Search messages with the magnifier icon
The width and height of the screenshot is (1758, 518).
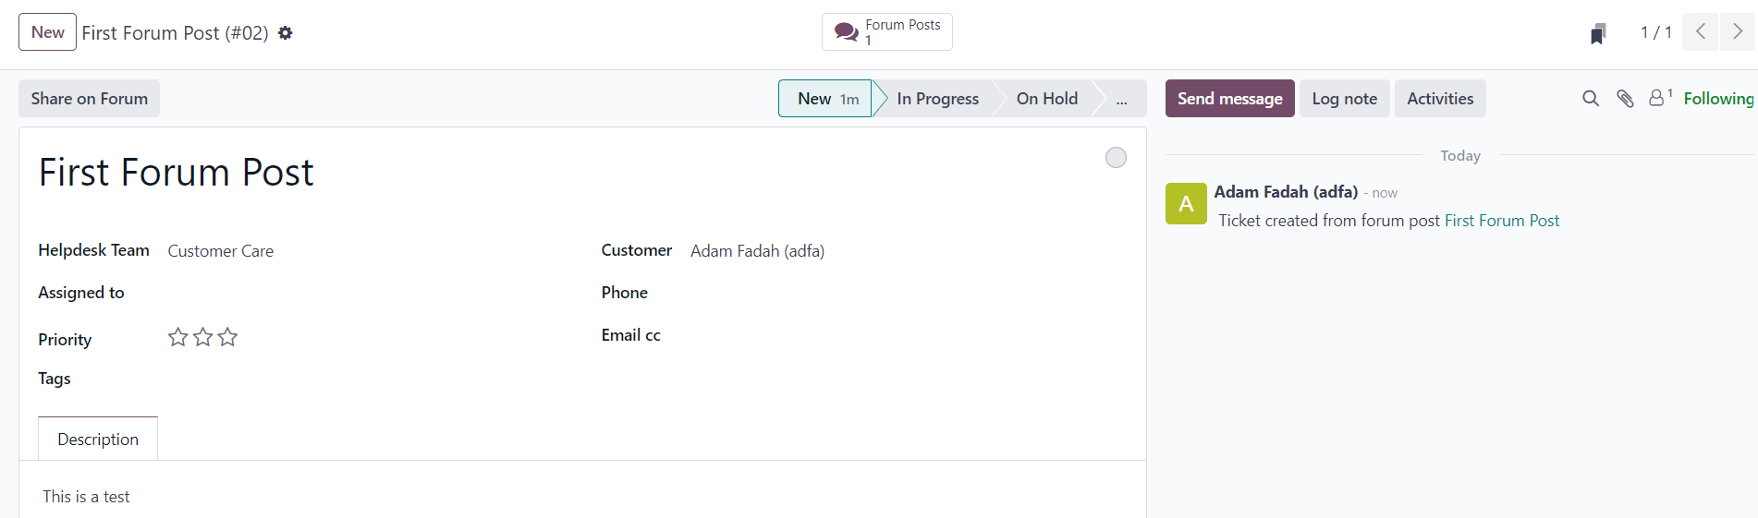click(x=1591, y=99)
